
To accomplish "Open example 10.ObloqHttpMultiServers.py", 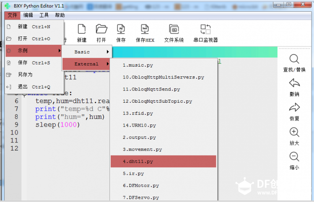I will [x=163, y=77].
